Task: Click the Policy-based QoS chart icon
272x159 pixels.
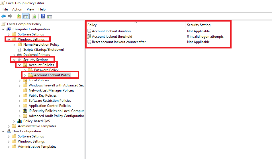Action: [x=20, y=121]
